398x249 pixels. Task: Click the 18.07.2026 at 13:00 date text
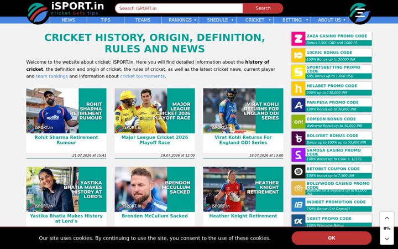coord(266,155)
